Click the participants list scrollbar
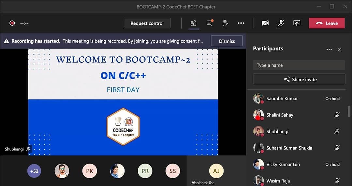 point(349,112)
